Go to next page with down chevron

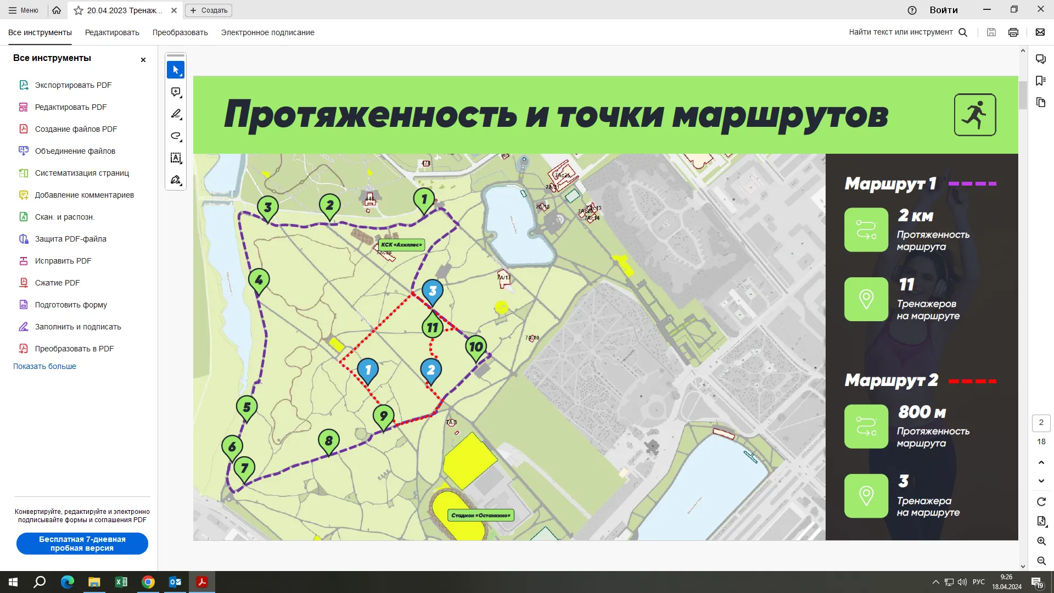[x=1041, y=481]
